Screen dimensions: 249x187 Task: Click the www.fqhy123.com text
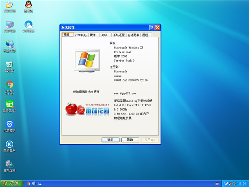pyautogui.click(x=125, y=93)
